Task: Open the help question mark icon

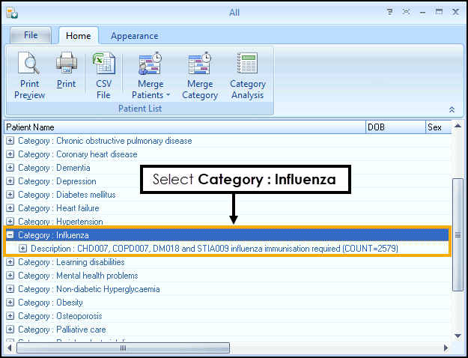Action: click(x=389, y=12)
